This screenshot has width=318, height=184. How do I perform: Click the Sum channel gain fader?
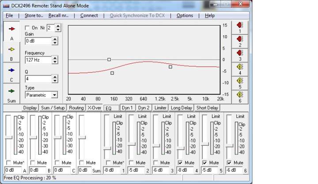[x=82, y=137]
